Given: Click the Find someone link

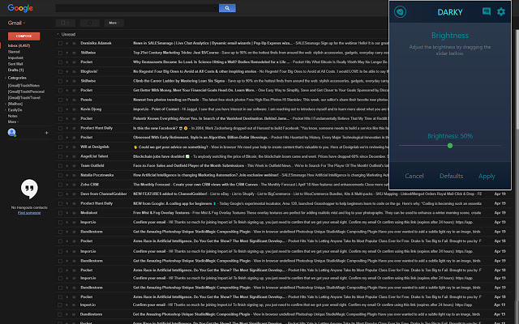Looking at the screenshot, I should [x=29, y=213].
